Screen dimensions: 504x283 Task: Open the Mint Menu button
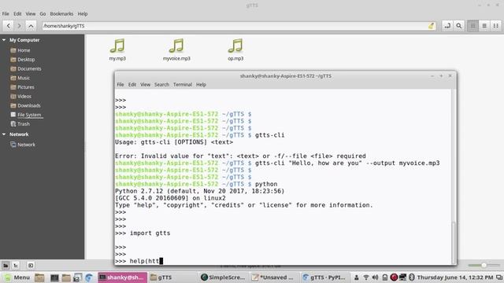(x=17, y=277)
